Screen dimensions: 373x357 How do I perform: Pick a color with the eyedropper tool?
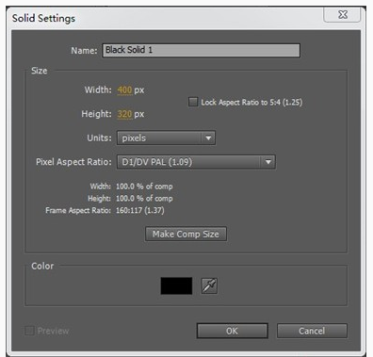[209, 285]
